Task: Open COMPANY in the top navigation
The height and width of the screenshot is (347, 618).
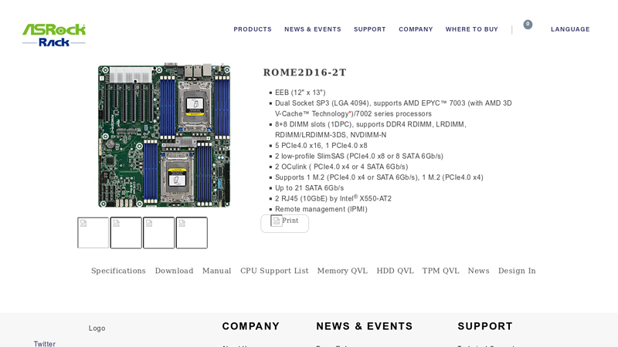Action: pos(416,29)
